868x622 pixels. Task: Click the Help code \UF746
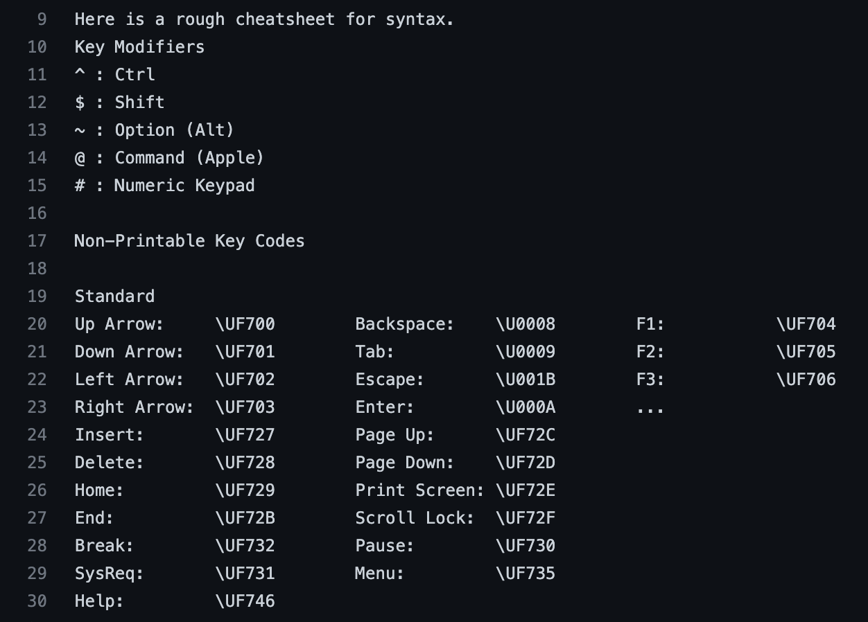point(245,601)
